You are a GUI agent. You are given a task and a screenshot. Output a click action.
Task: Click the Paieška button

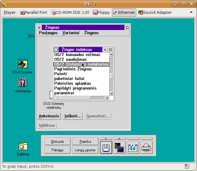[x=85, y=142]
